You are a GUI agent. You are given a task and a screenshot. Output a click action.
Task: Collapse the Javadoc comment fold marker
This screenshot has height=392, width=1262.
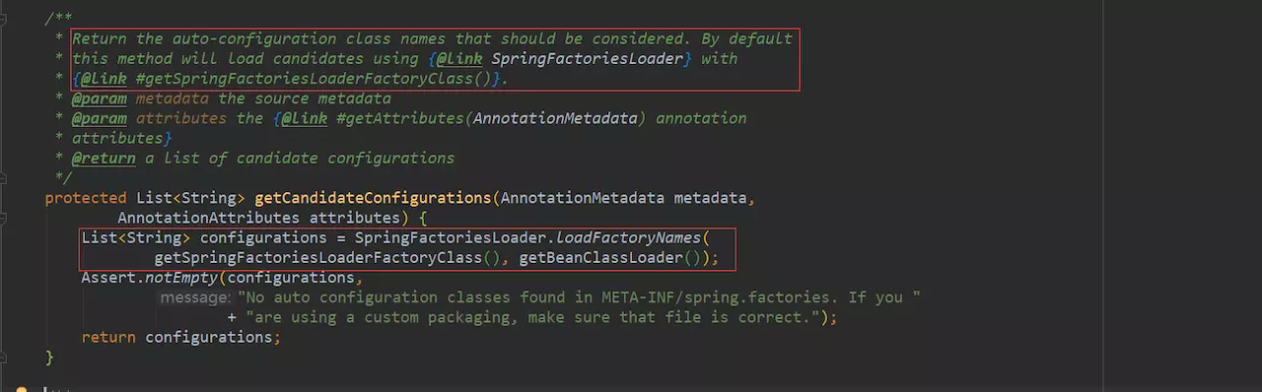3,20
